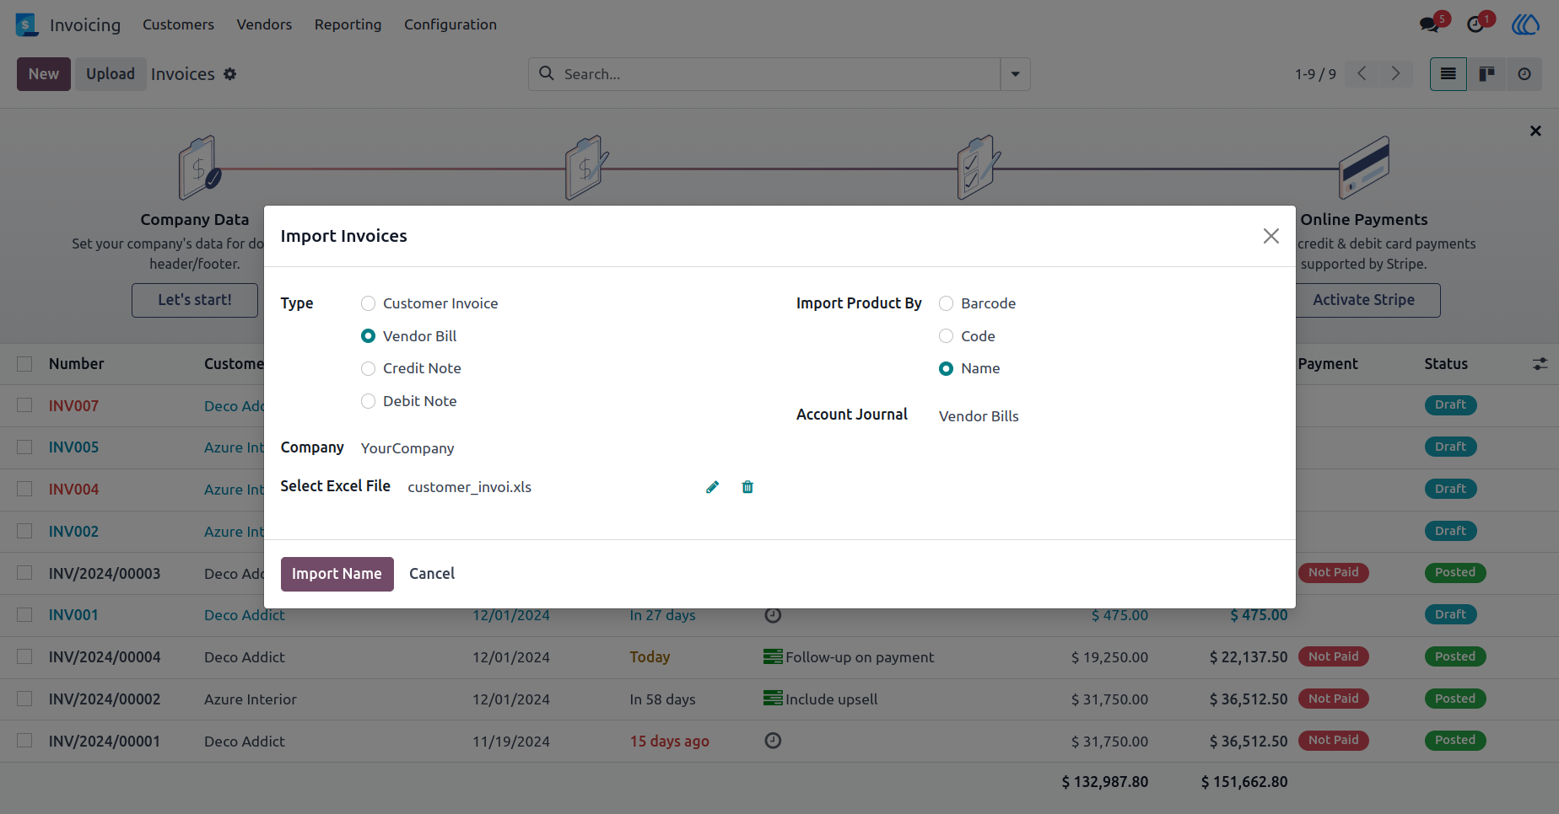Viewport: 1559px width, 814px height.
Task: Tick the checkbox for INV/2024/00004
Action: point(24,656)
